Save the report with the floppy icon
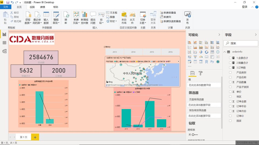The height and width of the screenshot is (145, 259). coord(8,2)
